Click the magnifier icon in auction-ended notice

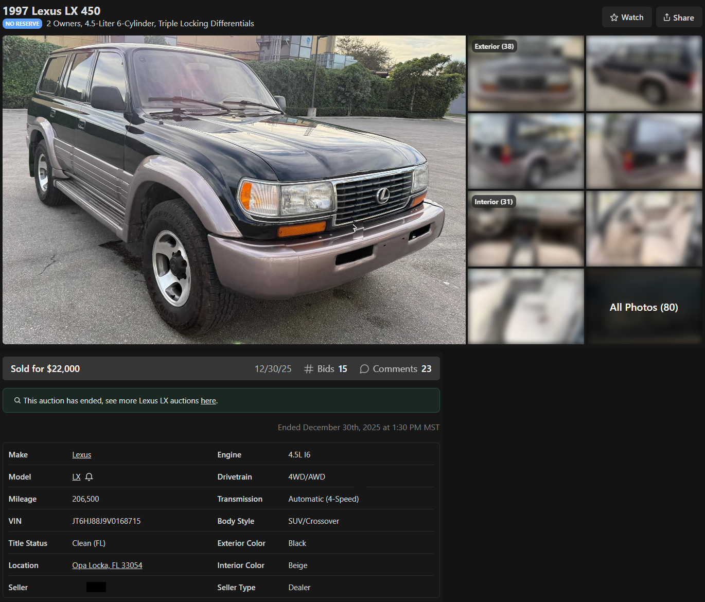(x=17, y=400)
